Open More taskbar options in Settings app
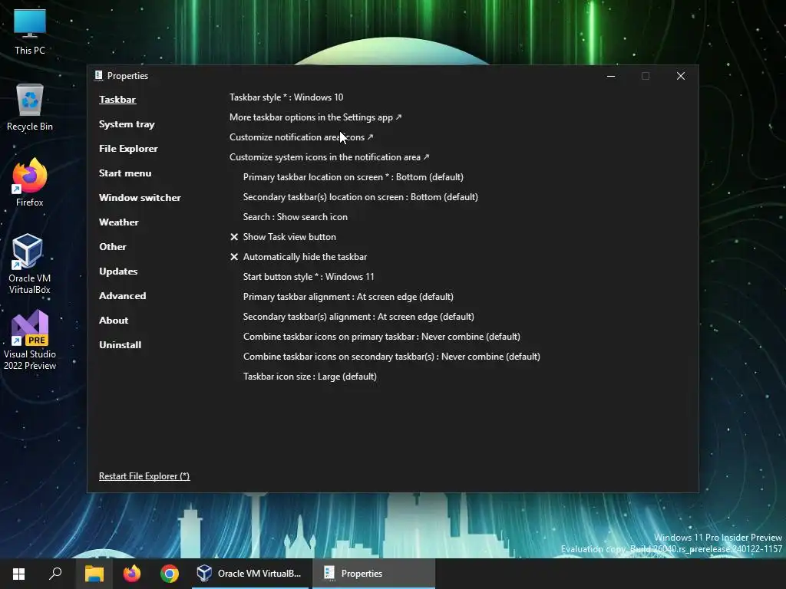Image resolution: width=786 pixels, height=589 pixels. pos(315,117)
